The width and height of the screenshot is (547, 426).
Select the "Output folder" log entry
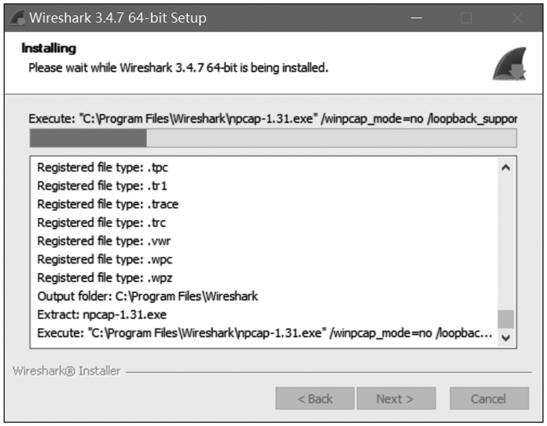click(147, 296)
